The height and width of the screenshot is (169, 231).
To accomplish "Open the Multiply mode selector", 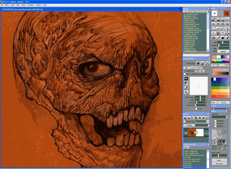I will (223, 51).
